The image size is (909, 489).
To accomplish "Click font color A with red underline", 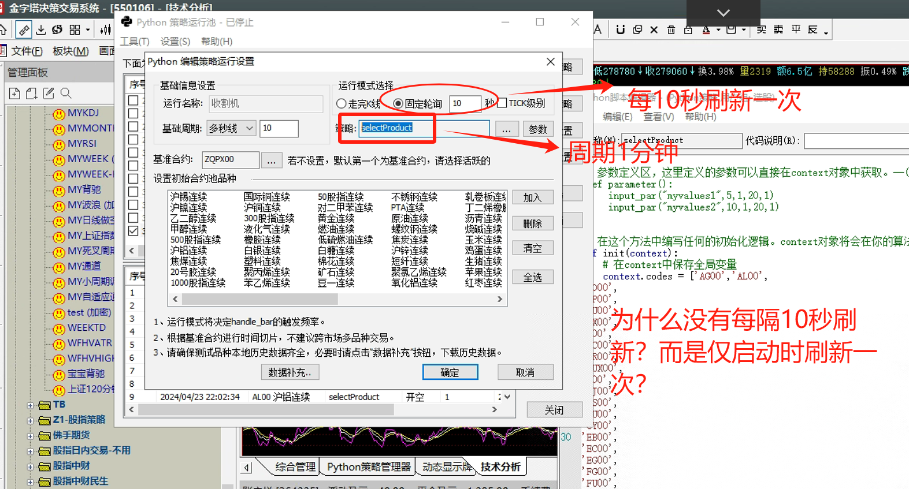I will pos(706,29).
